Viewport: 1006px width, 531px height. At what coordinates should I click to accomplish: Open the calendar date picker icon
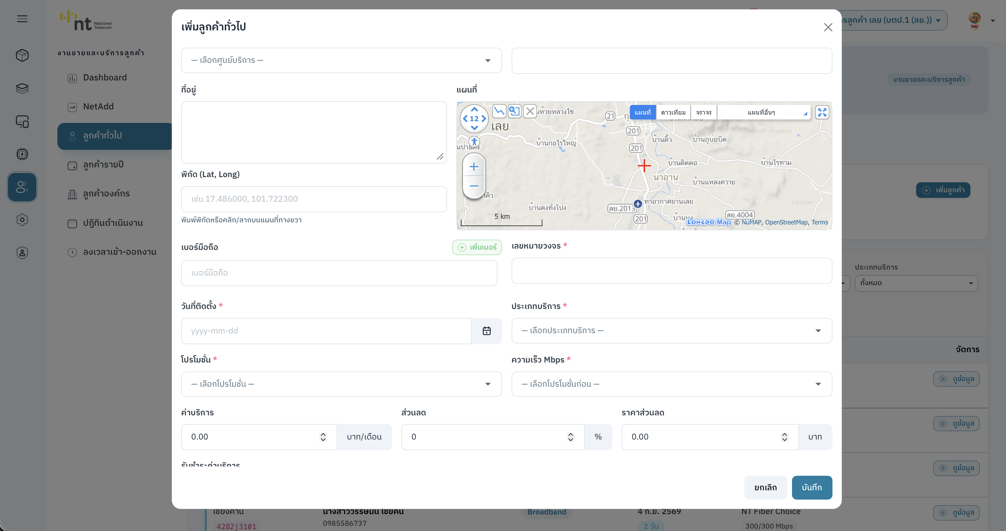(x=486, y=331)
